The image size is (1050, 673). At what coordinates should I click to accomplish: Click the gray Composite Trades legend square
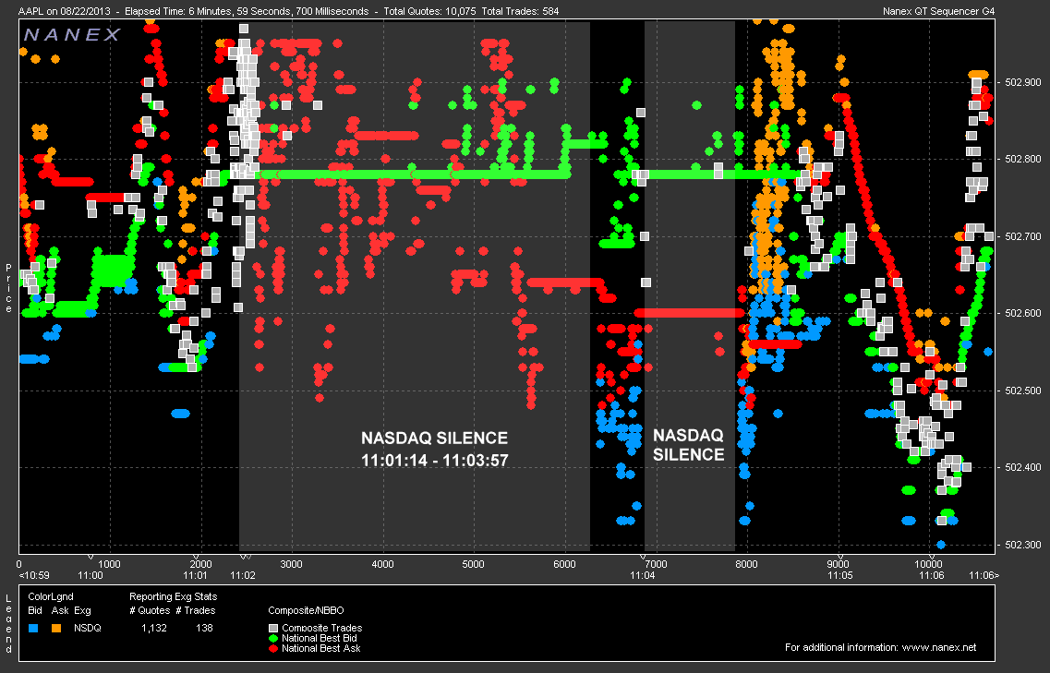[x=272, y=628]
